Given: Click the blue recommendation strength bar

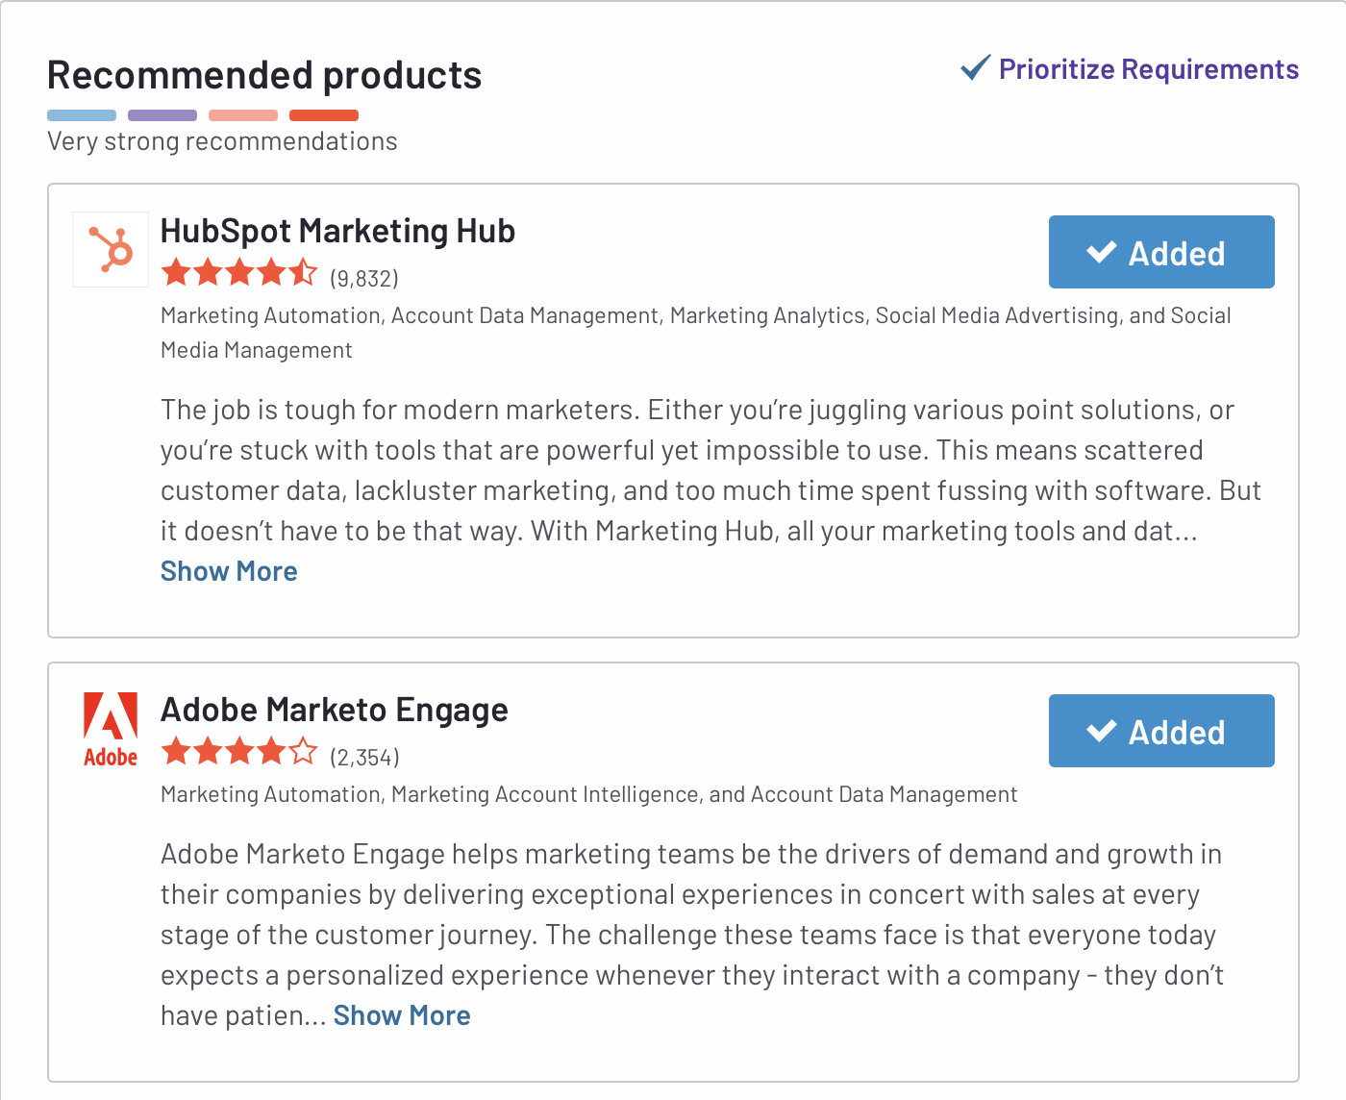Looking at the screenshot, I should (x=82, y=115).
